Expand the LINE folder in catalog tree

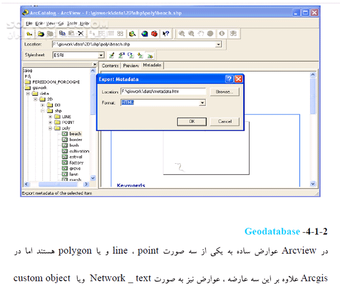(x=51, y=116)
